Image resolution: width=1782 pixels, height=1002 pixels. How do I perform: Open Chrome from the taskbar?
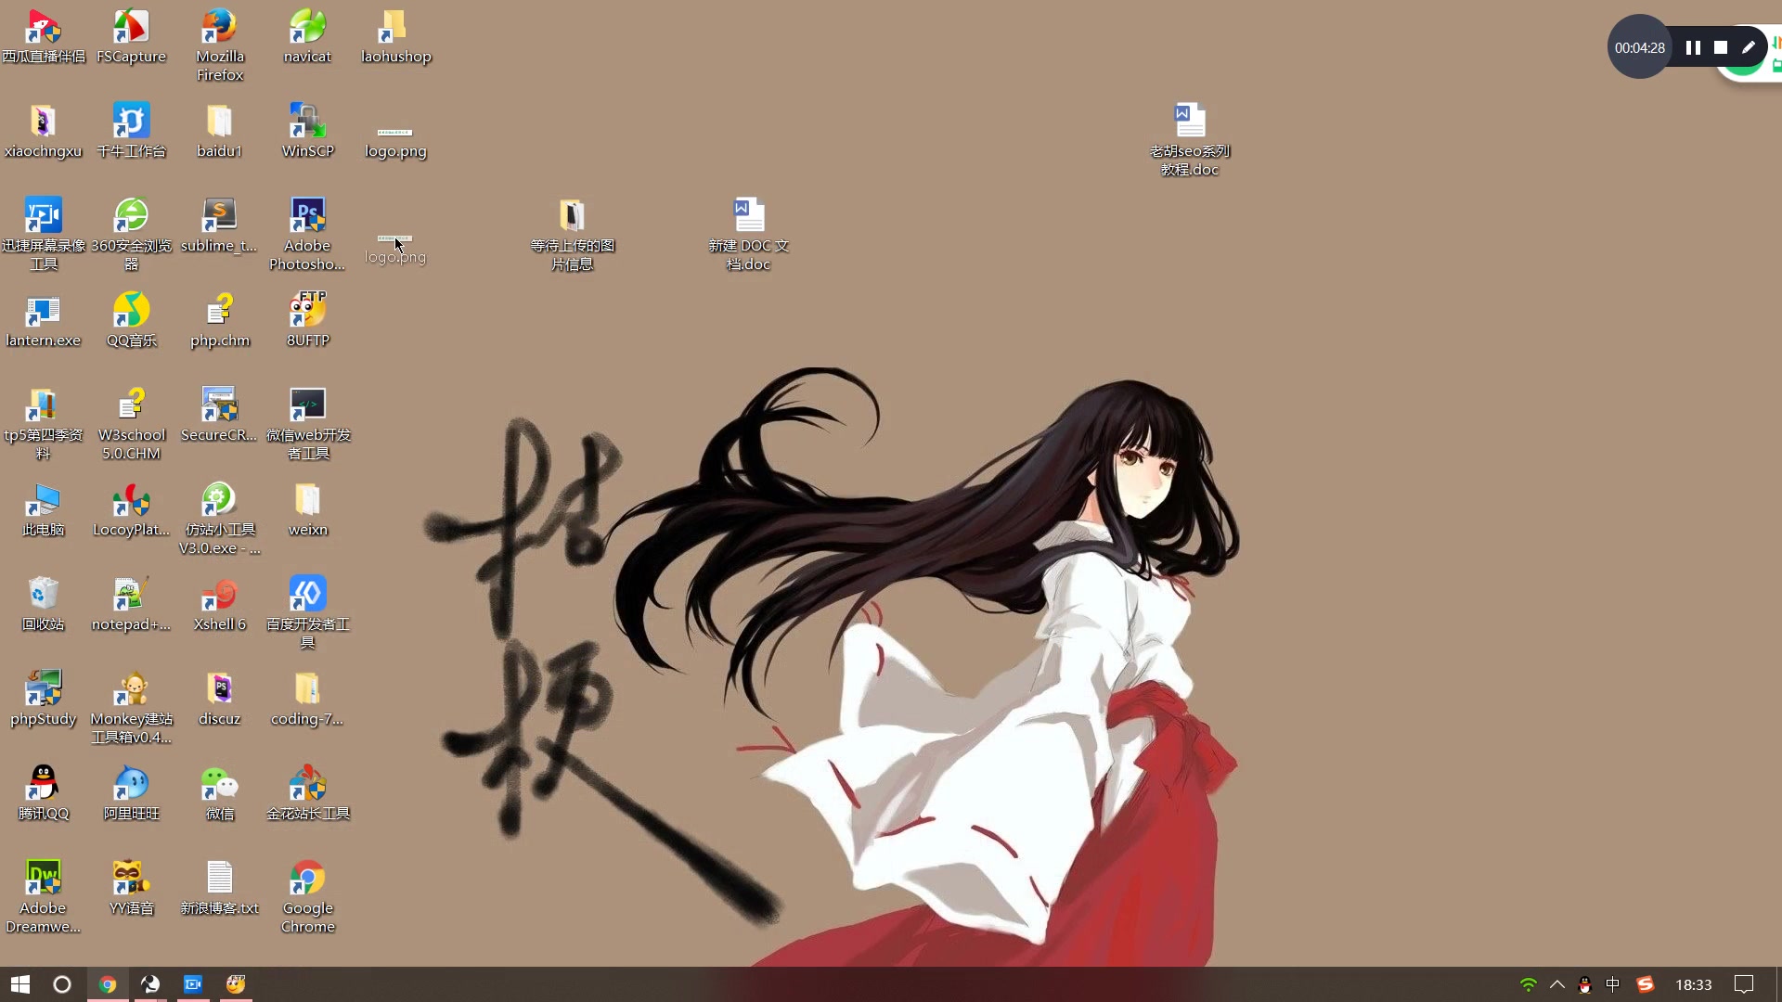pos(108,984)
